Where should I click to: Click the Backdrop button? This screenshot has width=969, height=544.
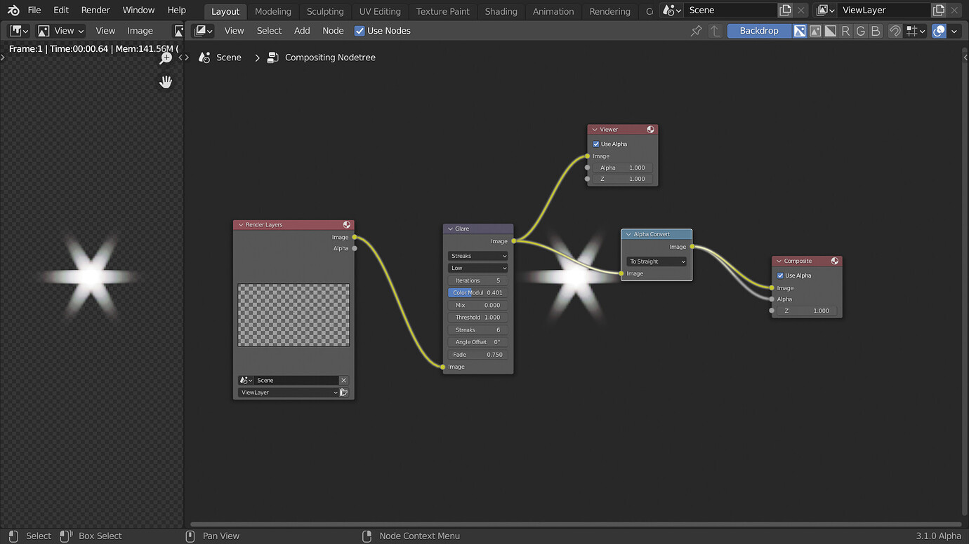760,30
